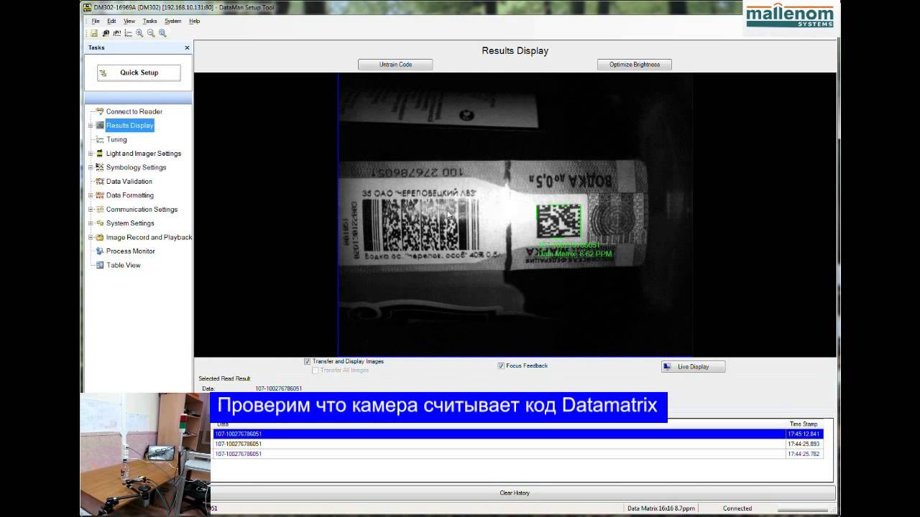Click the Connected status bar entry

[737, 508]
